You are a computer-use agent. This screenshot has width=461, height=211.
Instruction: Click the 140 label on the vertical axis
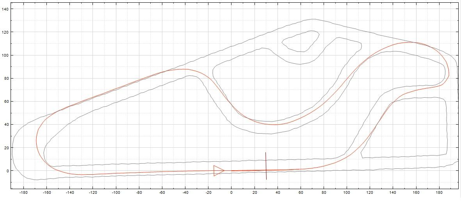(5, 9)
